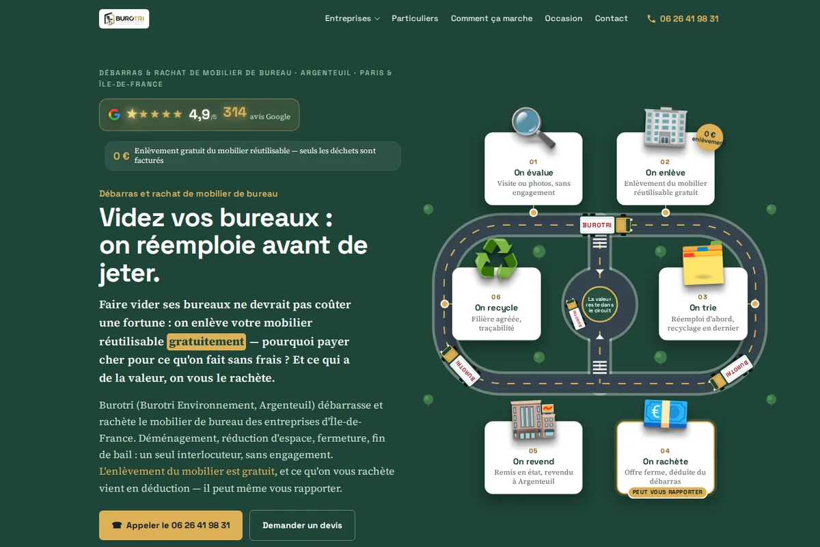Click the step title On revend
This screenshot has width=820, height=547.
pyautogui.click(x=534, y=462)
